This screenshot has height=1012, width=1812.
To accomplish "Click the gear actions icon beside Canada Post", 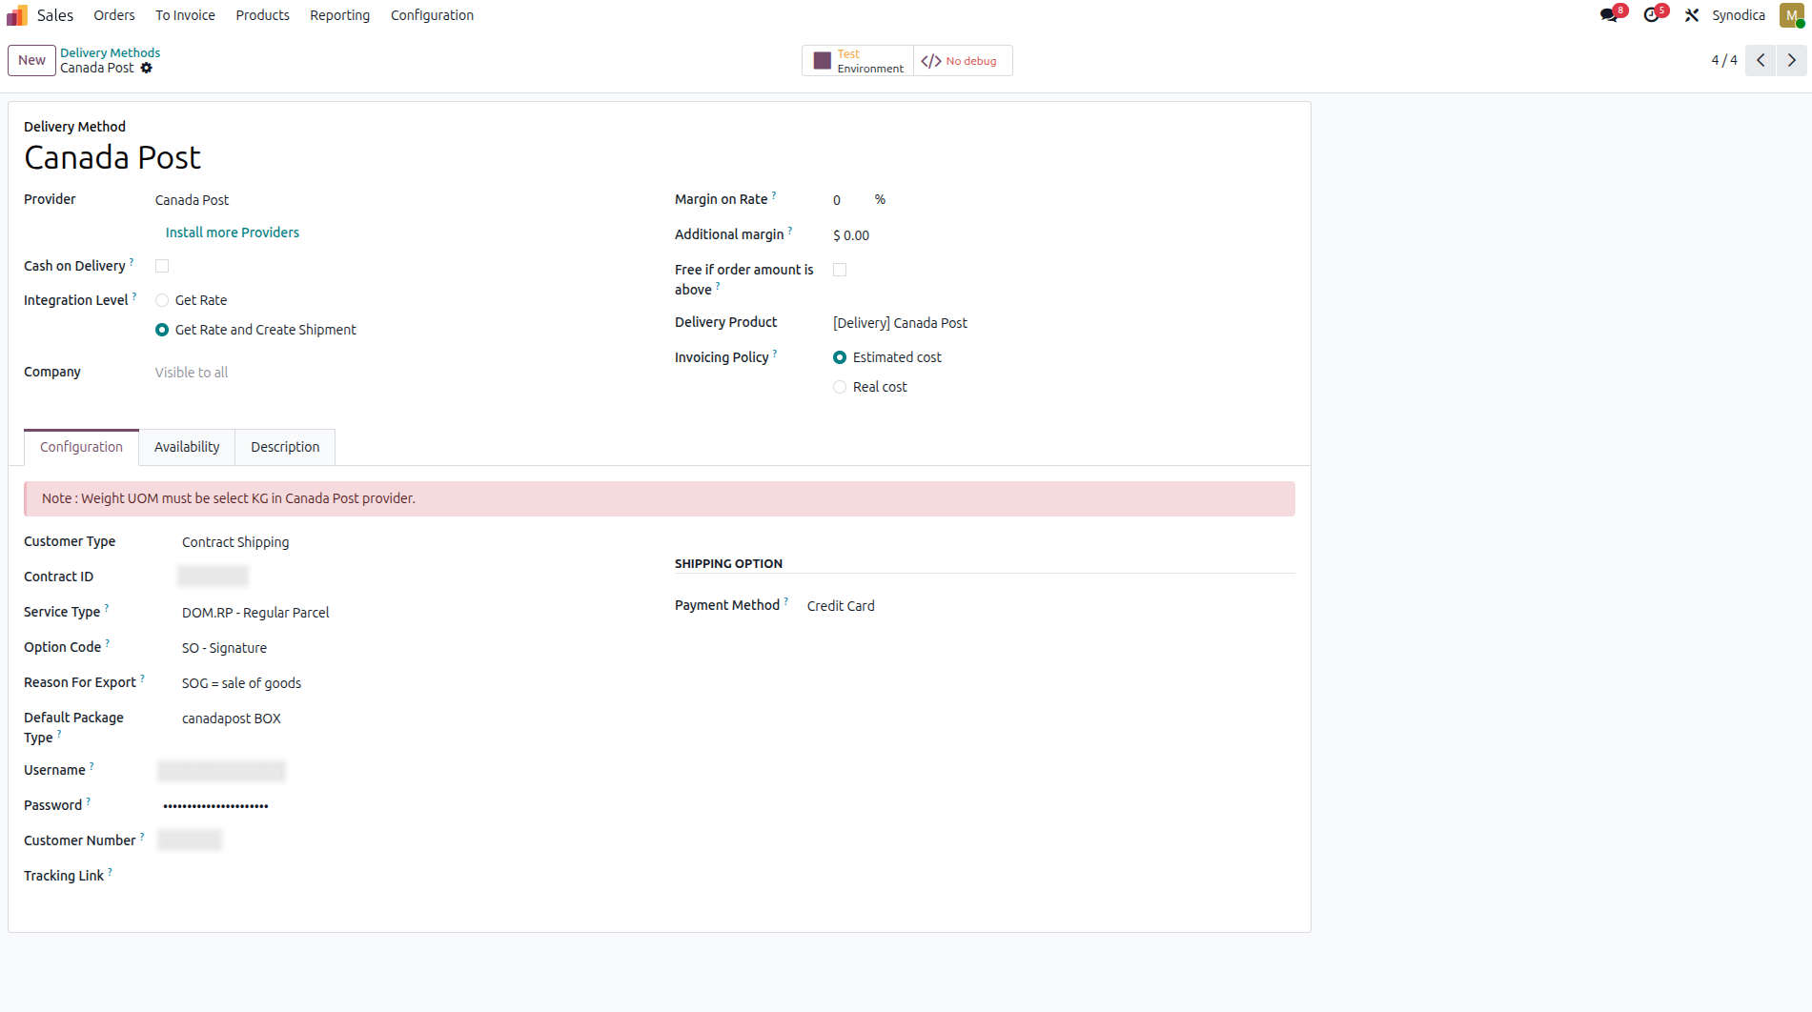I will [x=146, y=68].
